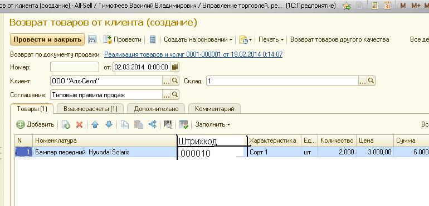Viewport: 429px width, 206px height.
Task: Click the Провести и закрыть button
Action: pyautogui.click(x=47, y=39)
